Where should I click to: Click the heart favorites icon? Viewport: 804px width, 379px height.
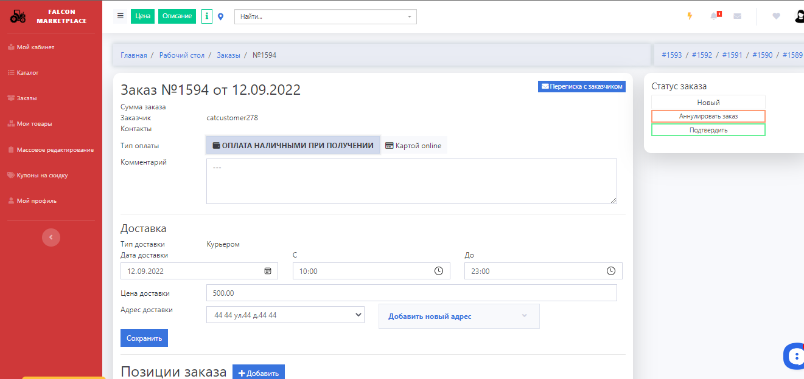776,16
